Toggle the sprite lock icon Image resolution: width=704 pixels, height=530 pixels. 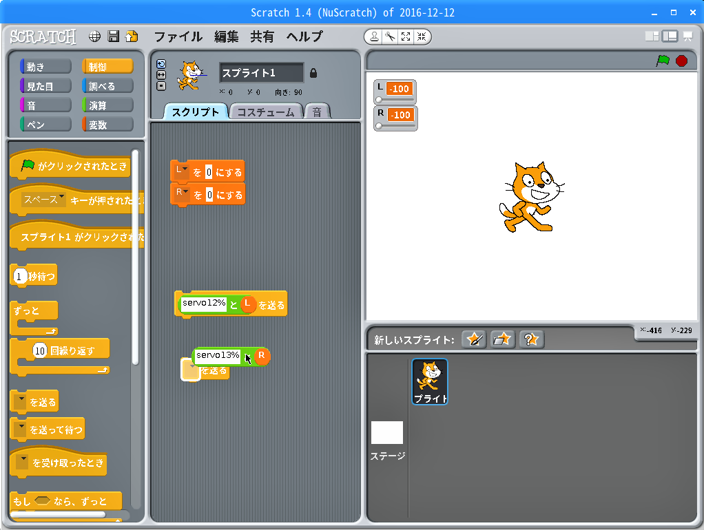313,73
